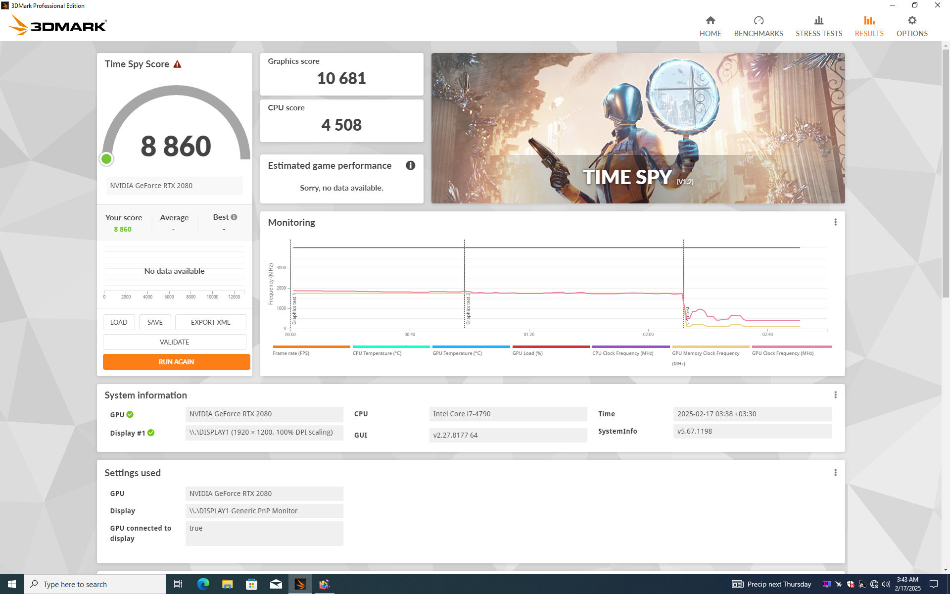
Task: Click the green Display #1 checkmark
Action: pos(151,433)
